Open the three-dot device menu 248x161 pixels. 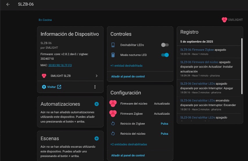95,87
